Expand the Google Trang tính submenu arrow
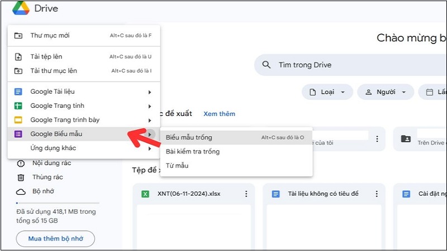 (x=150, y=107)
